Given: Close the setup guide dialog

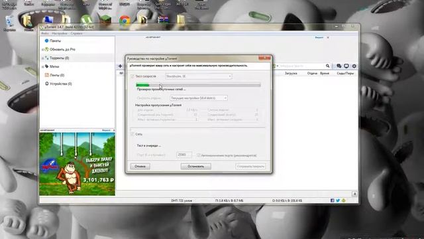Looking at the screenshot, I should (264, 58).
